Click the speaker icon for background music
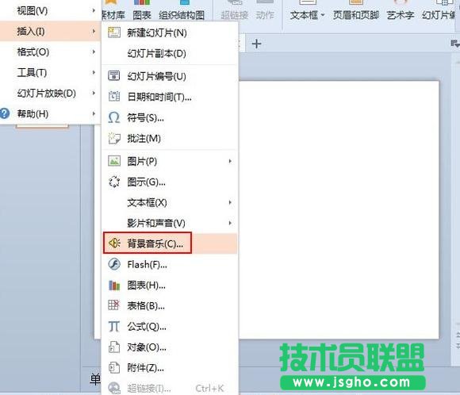Screen dimensions: 460x395 (x=114, y=243)
